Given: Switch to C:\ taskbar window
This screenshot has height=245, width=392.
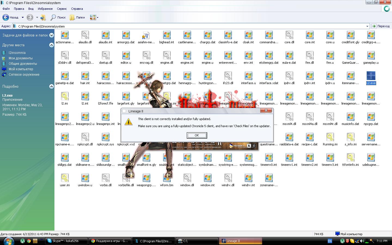Looking at the screenshot, I should coord(197,241).
